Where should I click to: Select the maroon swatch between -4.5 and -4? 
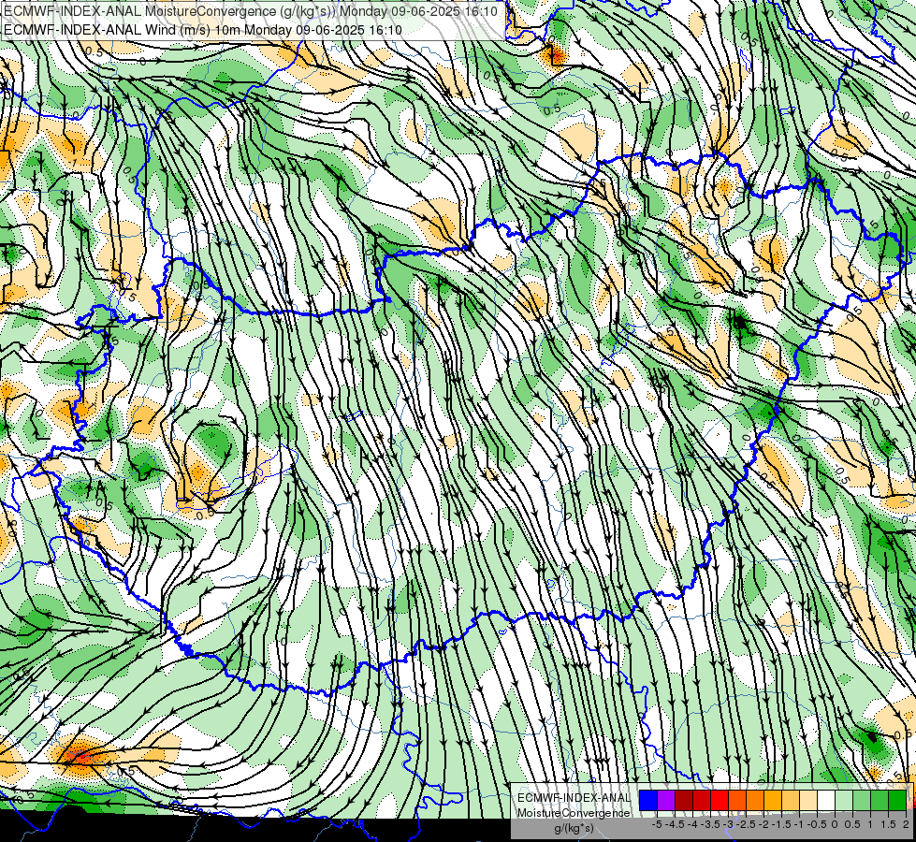[684, 800]
